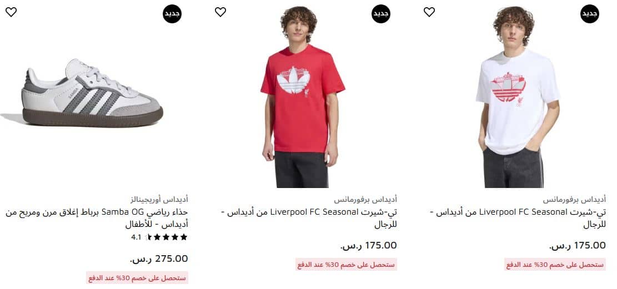Click 30% discount label under Samba shoe
Image resolution: width=617 pixels, height=289 pixels.
137,277
